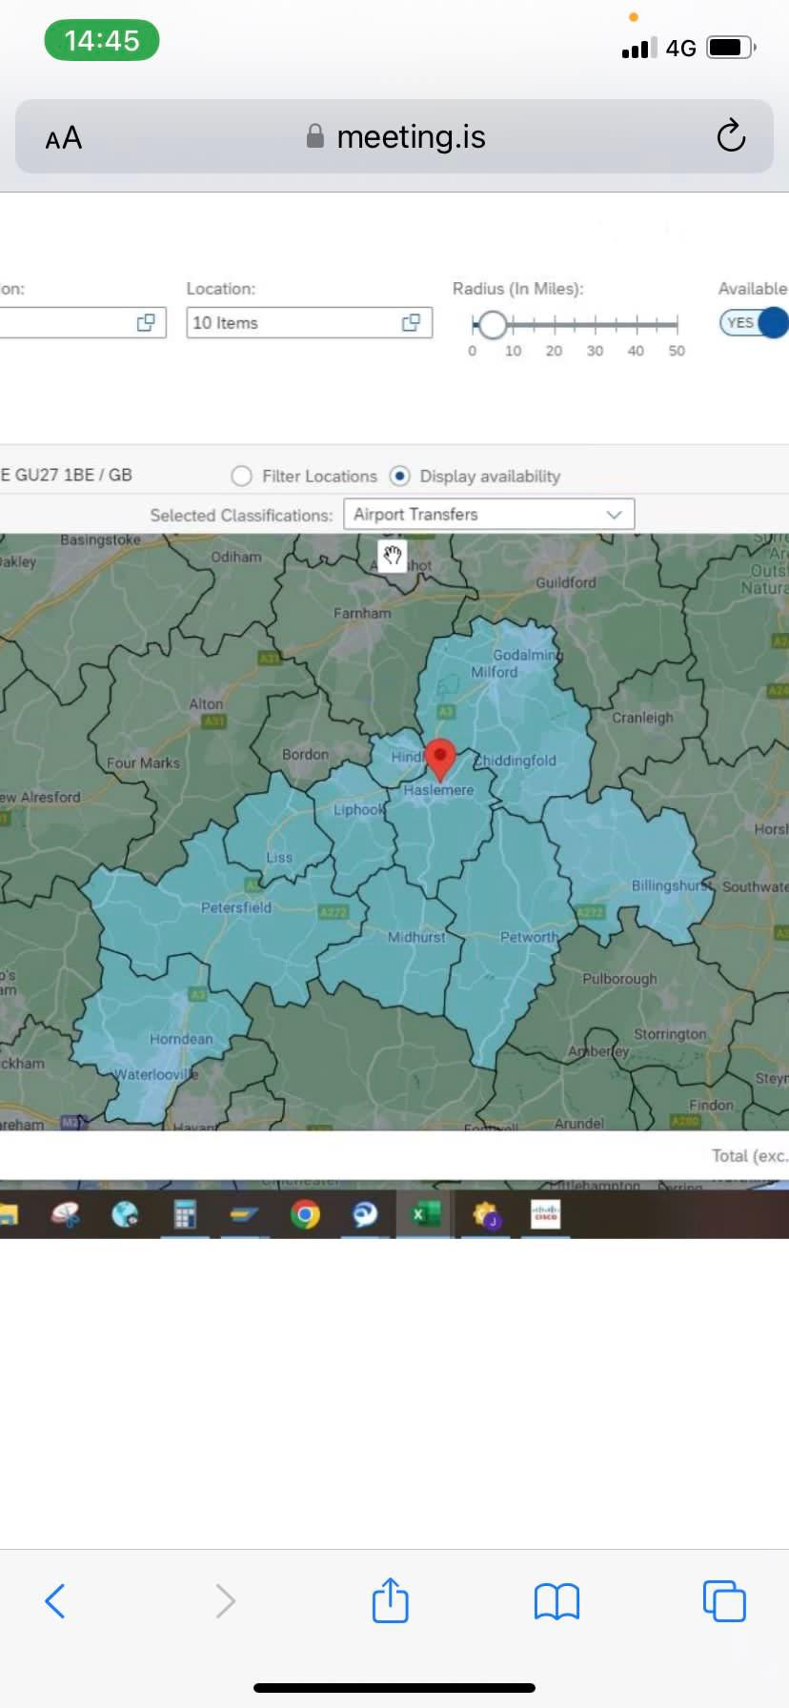Tap the meeting.is address bar
The height and width of the screenshot is (1708, 789).
coord(394,136)
